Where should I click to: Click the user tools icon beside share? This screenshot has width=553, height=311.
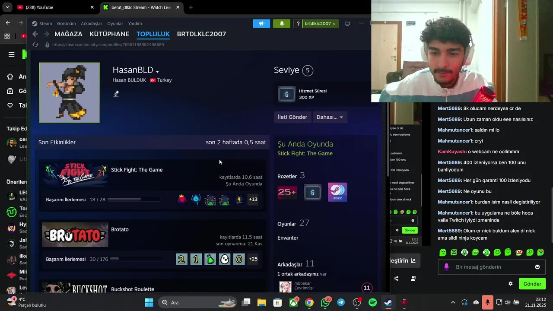click(413, 279)
